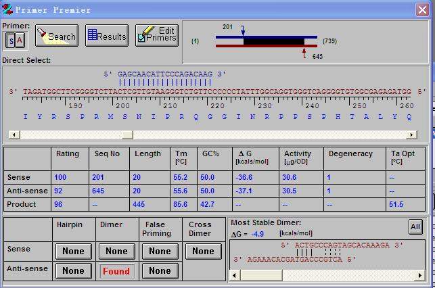
Task: Click the Product GC% value 42.7
Action: click(207, 204)
